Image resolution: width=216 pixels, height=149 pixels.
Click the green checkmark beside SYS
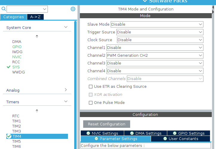pos(8,67)
